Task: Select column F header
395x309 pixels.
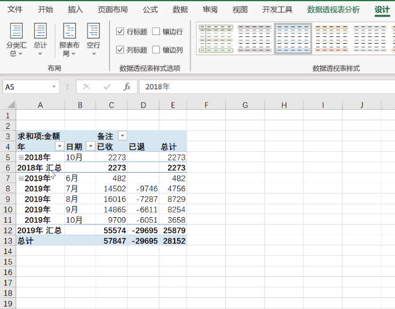Action: [206, 105]
